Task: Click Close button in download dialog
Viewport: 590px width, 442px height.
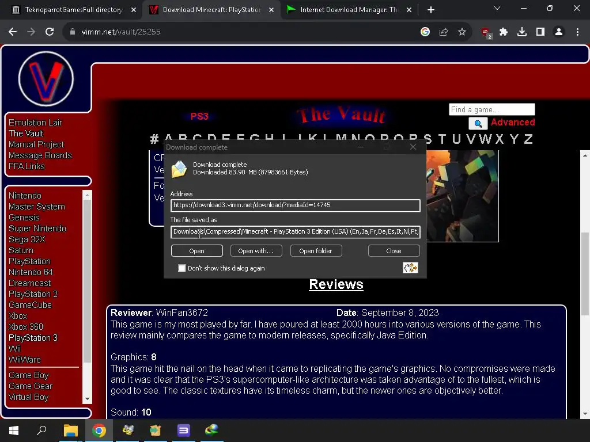Action: 394,251
